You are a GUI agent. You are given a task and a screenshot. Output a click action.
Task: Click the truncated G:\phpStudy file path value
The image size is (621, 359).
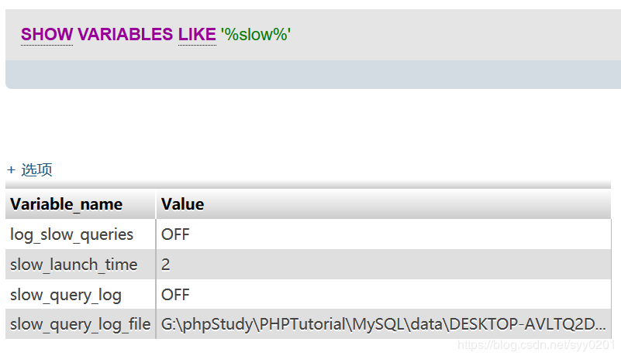click(383, 324)
